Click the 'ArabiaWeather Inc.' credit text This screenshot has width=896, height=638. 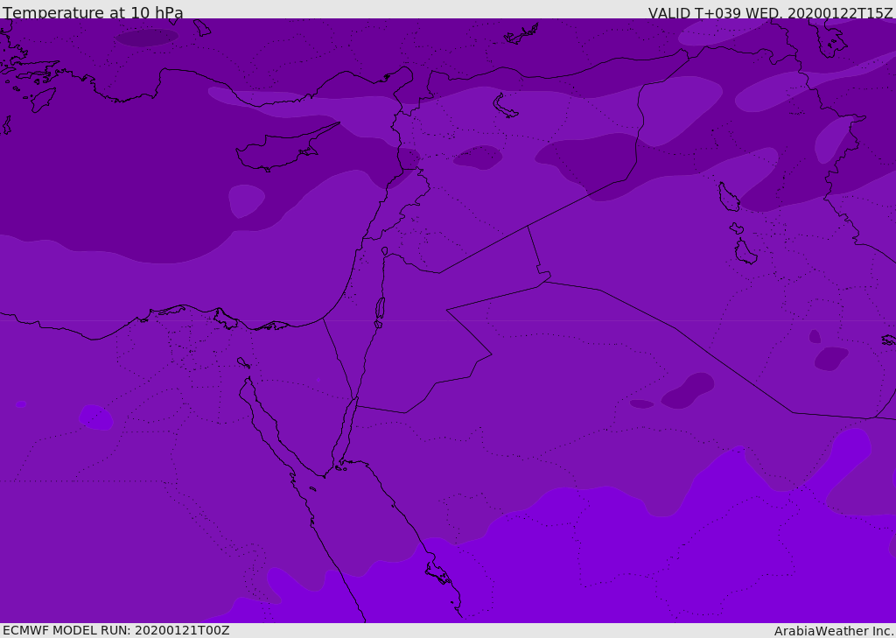click(x=833, y=631)
